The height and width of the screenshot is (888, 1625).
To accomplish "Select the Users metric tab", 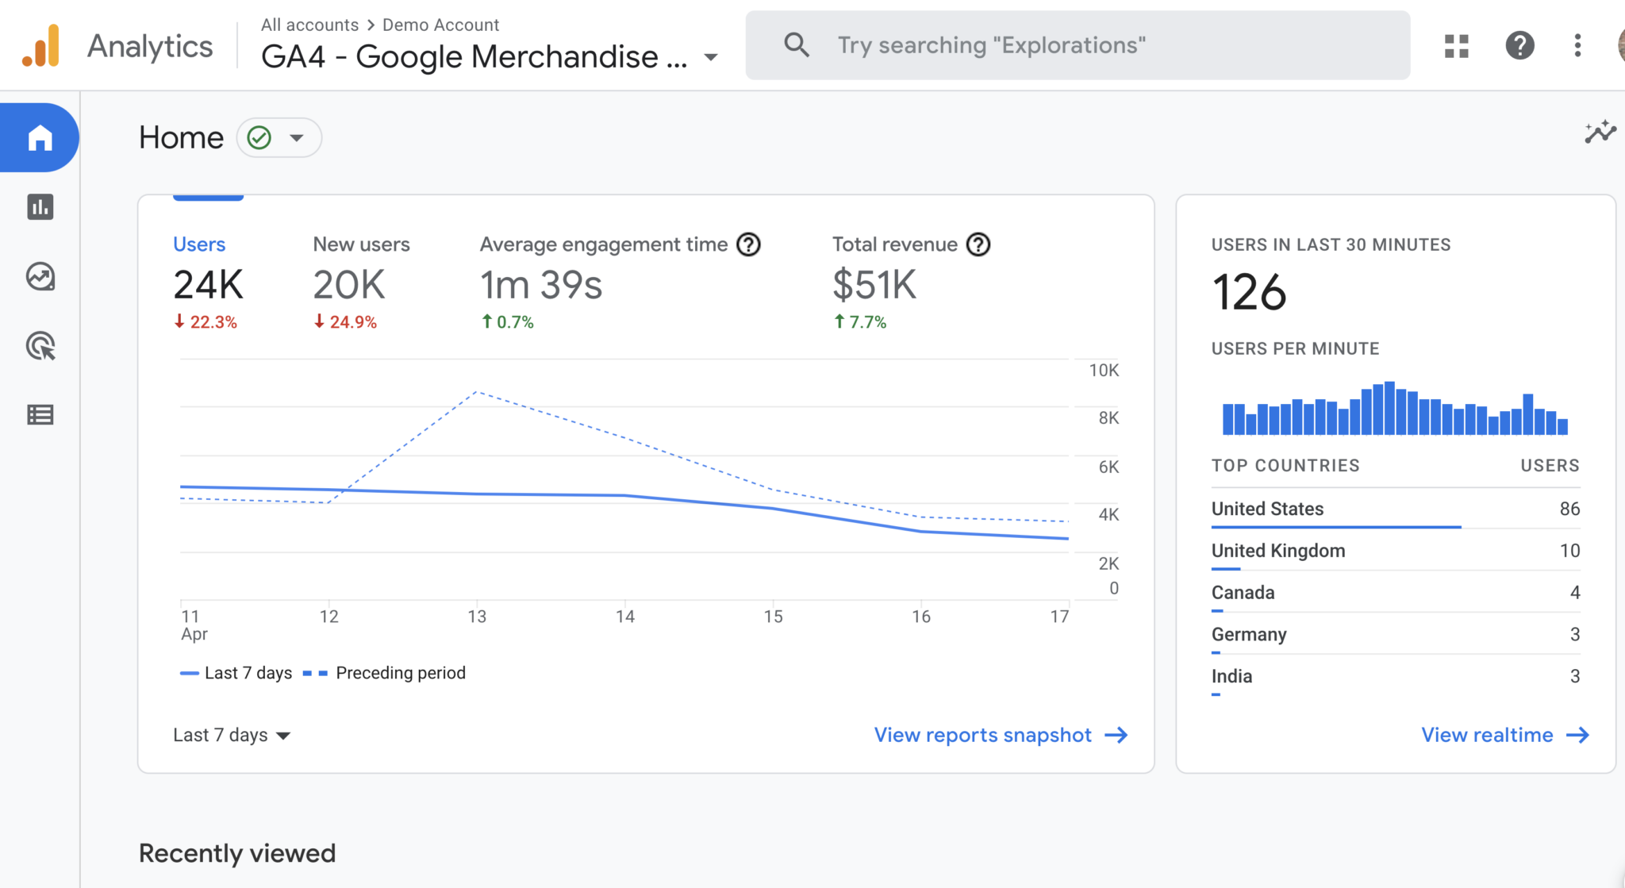I will [x=208, y=282].
